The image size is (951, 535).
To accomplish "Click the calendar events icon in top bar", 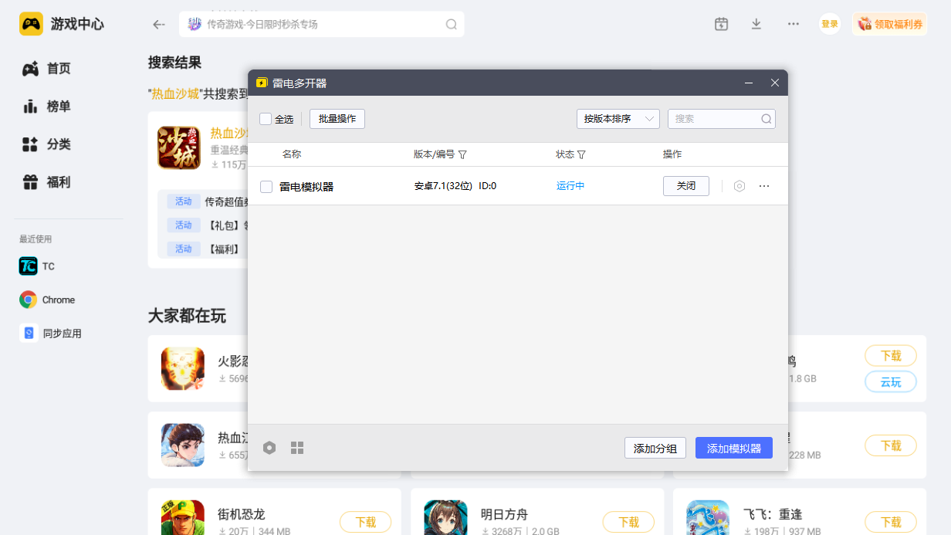I will [x=721, y=24].
